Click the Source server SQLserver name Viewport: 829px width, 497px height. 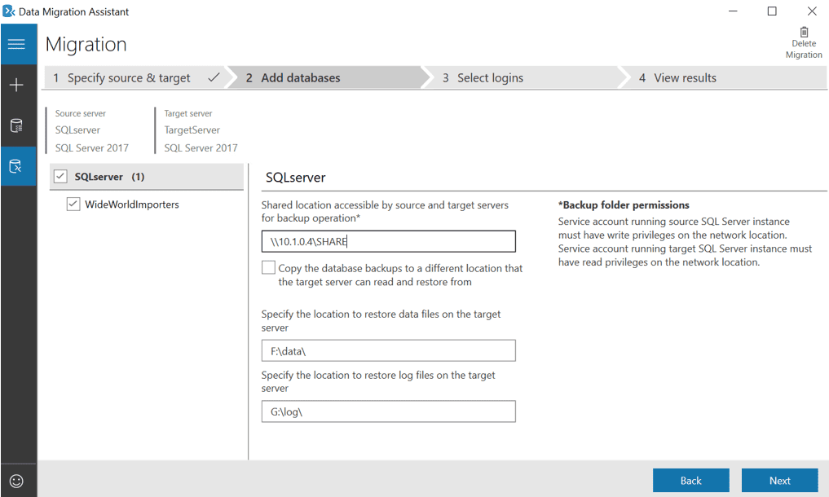(x=77, y=130)
